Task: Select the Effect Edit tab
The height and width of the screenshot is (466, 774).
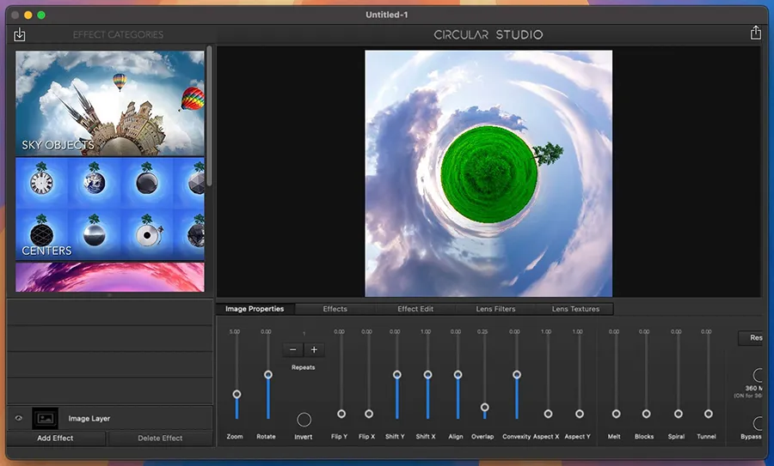Action: tap(415, 309)
